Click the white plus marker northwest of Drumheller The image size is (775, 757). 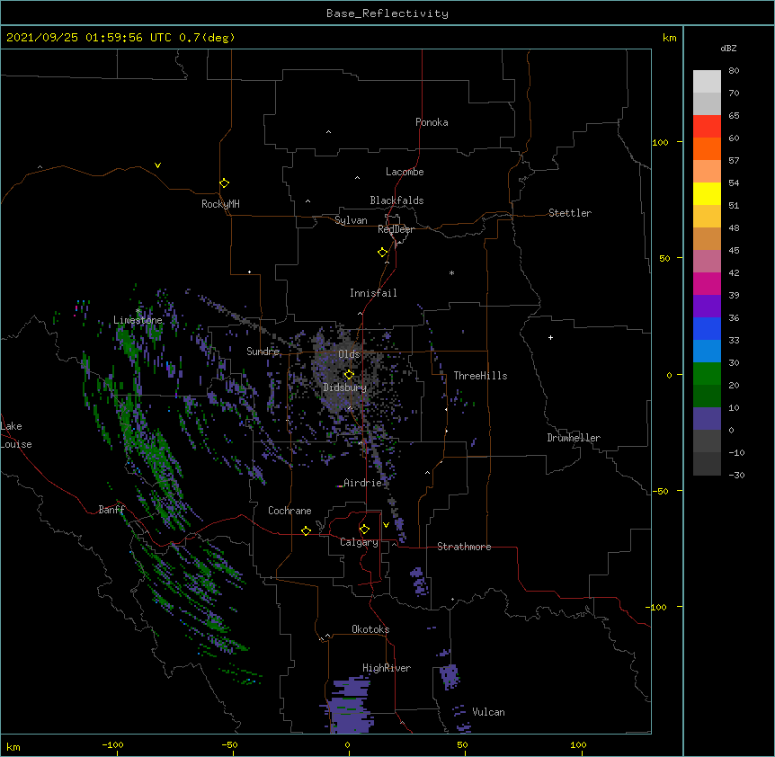[x=550, y=337]
